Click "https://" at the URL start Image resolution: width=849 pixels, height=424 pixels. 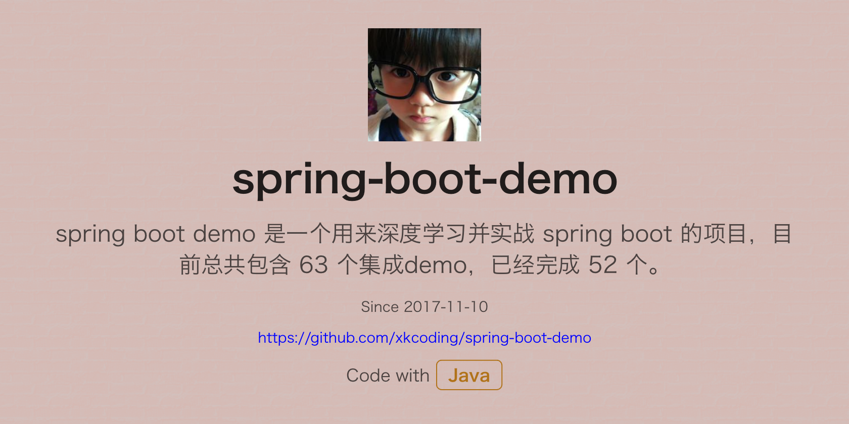pyautogui.click(x=284, y=338)
